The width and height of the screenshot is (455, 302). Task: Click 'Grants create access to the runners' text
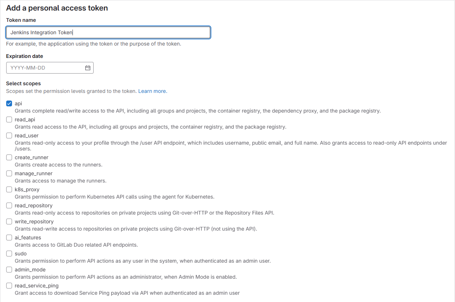(59, 165)
